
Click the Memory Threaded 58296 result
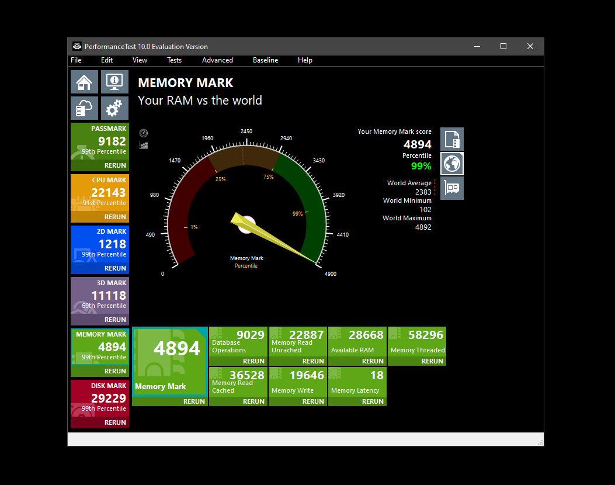coord(417,341)
